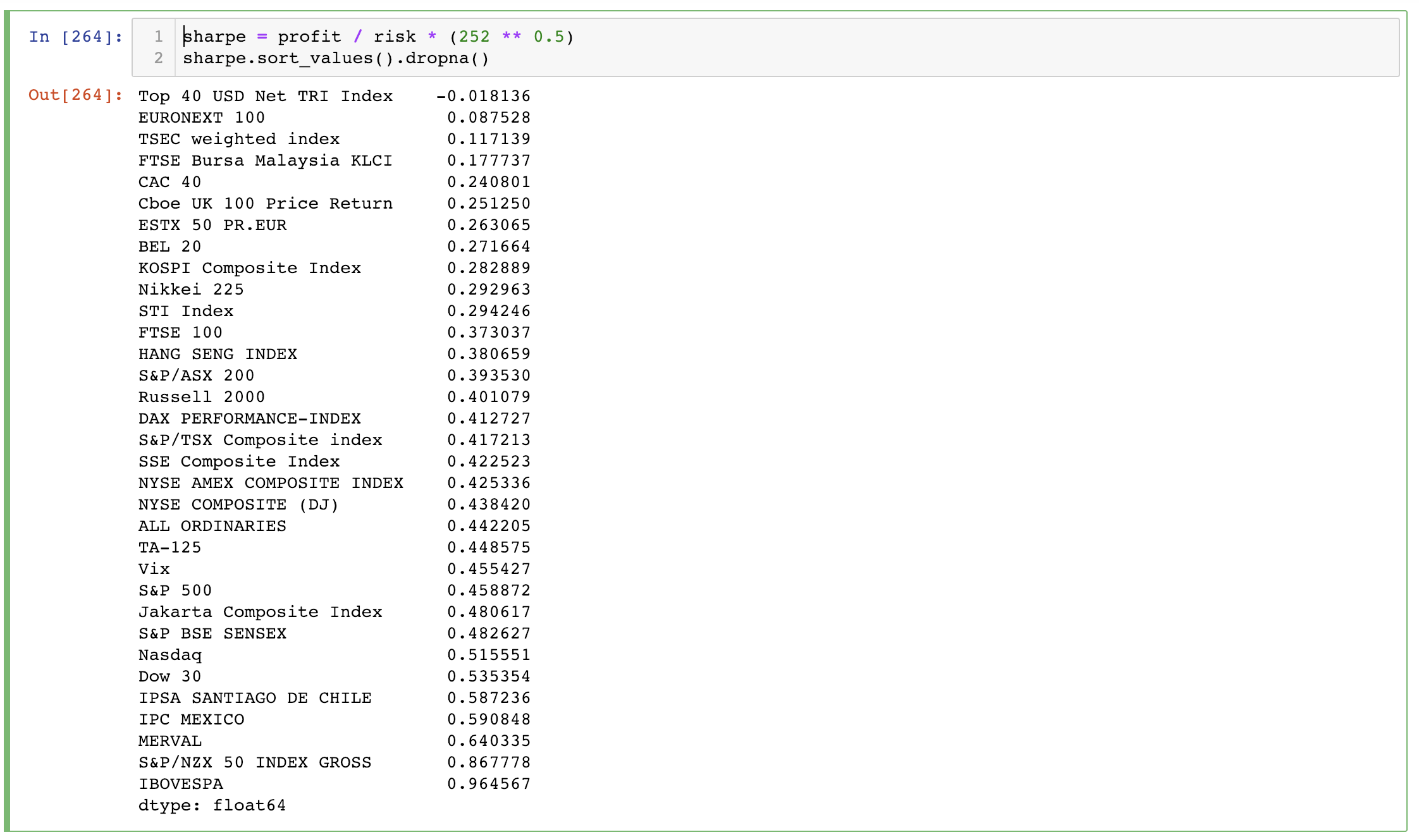This screenshot has height=837, width=1419.
Task: Click the IPC MEXICO row label
Action: pos(191,719)
